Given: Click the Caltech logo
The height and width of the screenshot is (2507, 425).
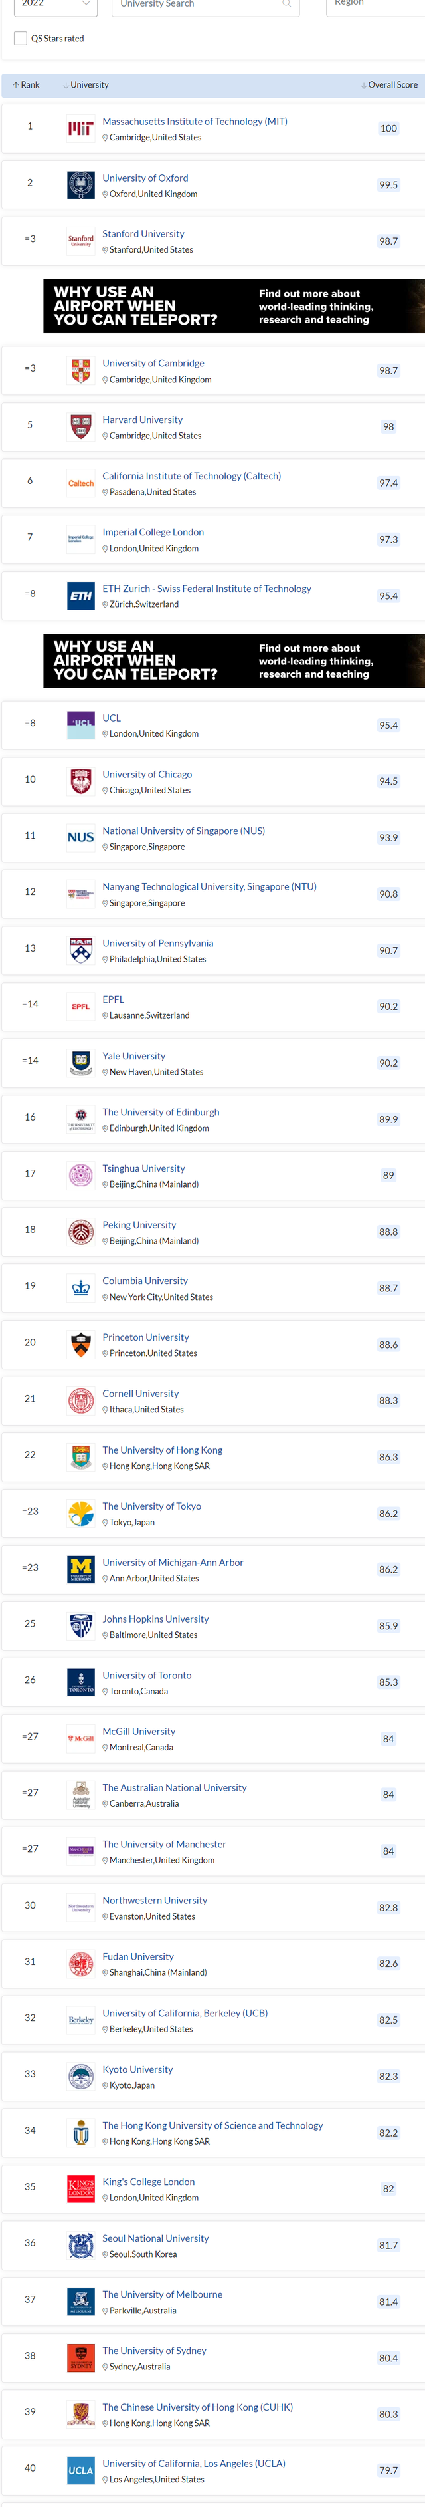Looking at the screenshot, I should (x=81, y=483).
